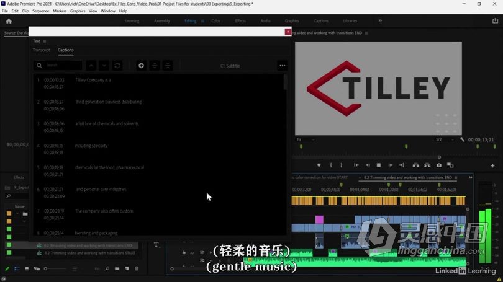Select caption 'including specialty'
The image size is (503, 282).
(x=91, y=146)
